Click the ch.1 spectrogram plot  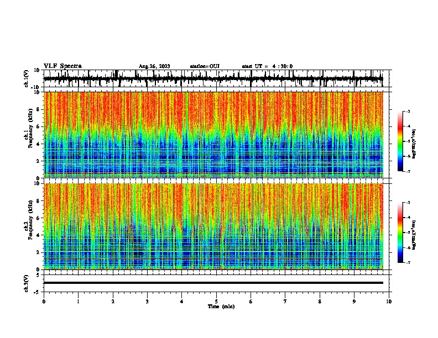pos(213,135)
